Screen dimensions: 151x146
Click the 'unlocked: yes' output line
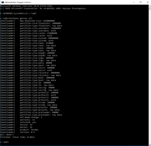[x=18, y=122]
